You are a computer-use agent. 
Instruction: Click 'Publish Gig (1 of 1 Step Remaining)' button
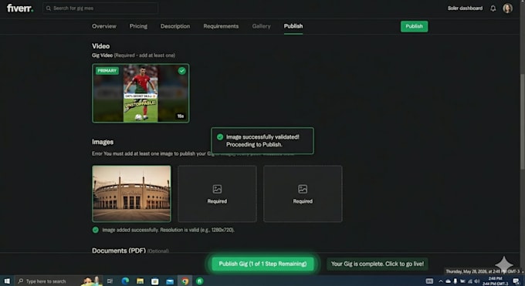(262, 264)
